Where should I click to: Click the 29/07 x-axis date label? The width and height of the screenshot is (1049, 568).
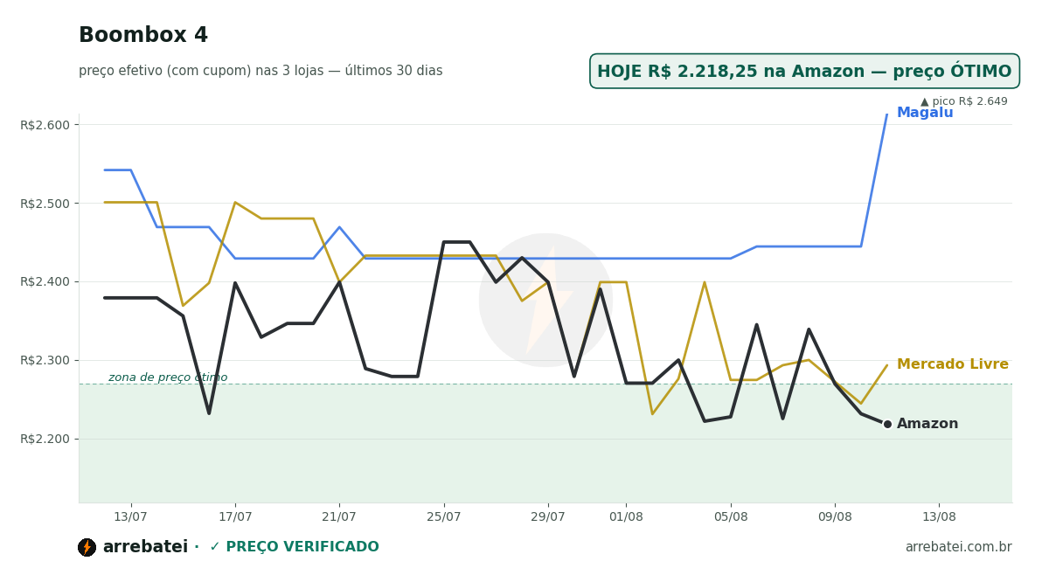click(x=548, y=516)
